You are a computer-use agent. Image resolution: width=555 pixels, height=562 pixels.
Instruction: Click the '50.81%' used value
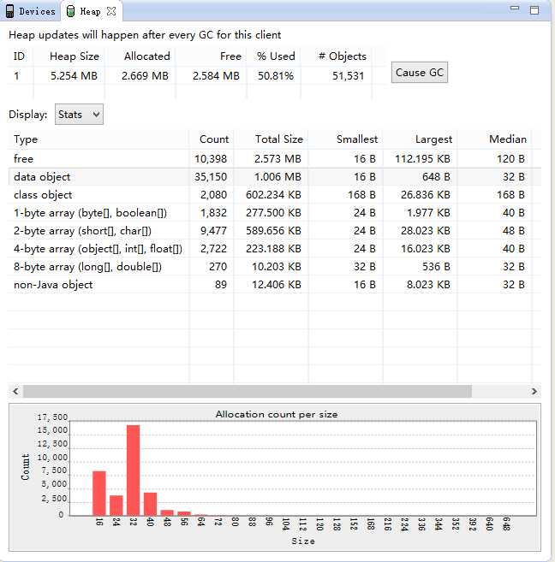click(276, 75)
